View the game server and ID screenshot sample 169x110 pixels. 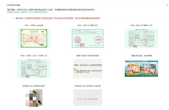coord(141,69)
